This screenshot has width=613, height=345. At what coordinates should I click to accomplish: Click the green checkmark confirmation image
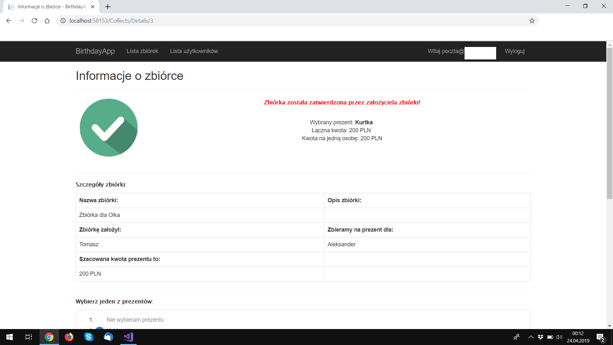tap(109, 127)
